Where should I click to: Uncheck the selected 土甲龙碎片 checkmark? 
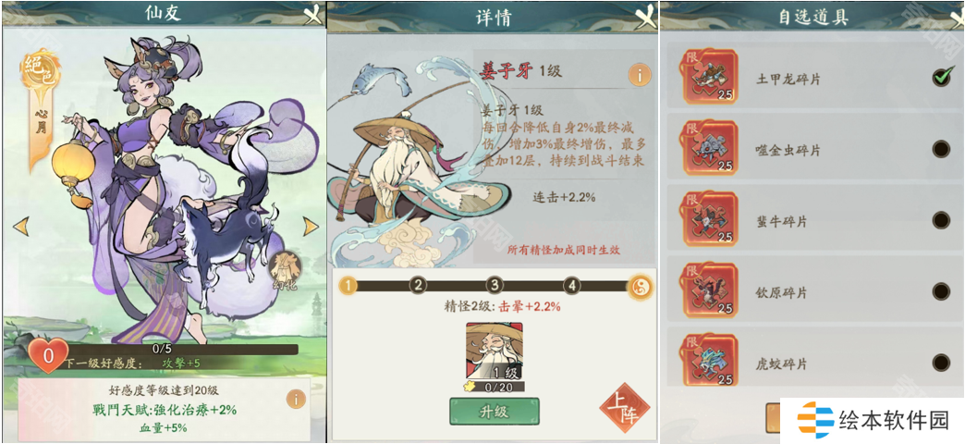point(942,77)
